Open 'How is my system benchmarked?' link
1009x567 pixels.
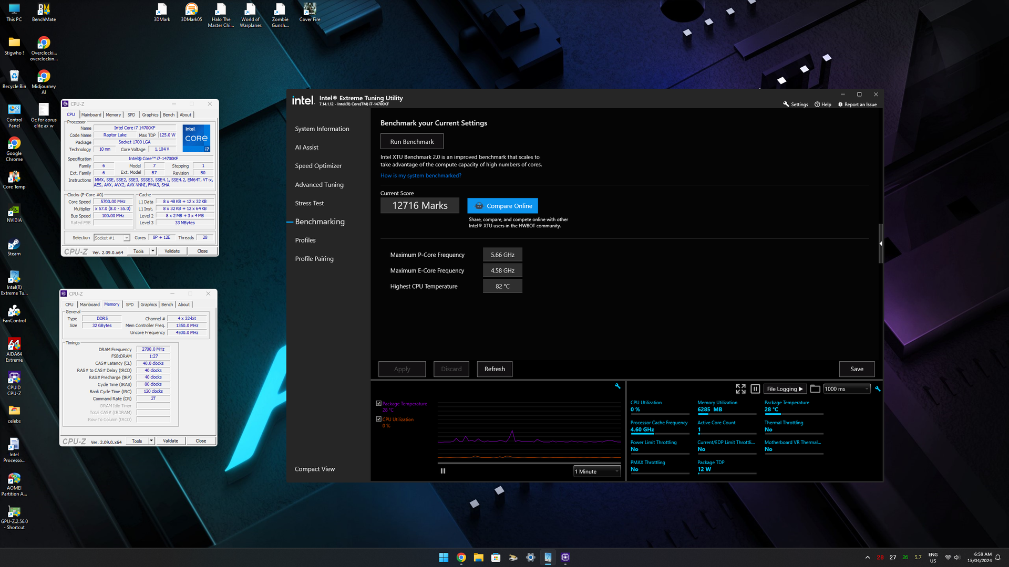point(420,176)
